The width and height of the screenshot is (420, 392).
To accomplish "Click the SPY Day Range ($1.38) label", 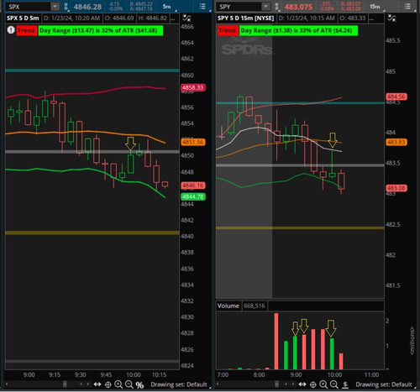I will point(298,30).
